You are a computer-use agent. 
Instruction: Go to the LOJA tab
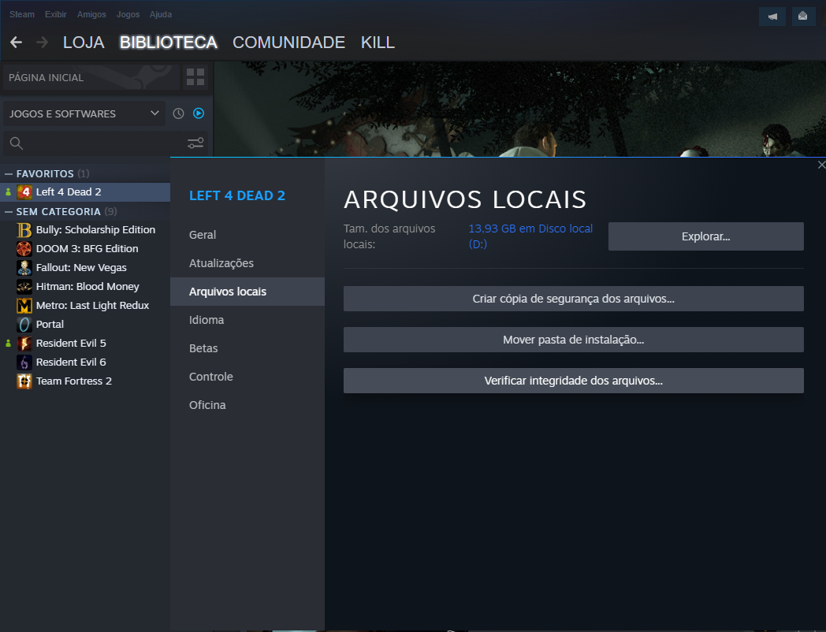coord(84,43)
